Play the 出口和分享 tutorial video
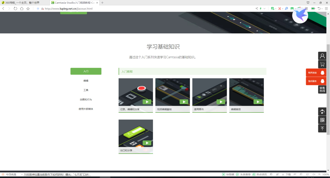 coord(147,143)
